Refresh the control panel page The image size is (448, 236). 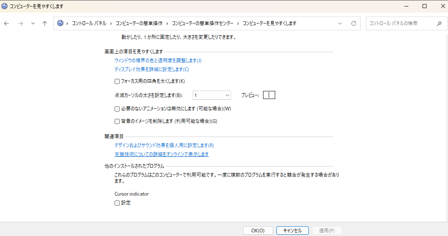[x=354, y=23]
